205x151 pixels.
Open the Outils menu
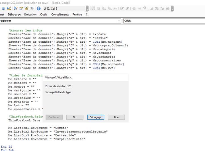click(44, 15)
